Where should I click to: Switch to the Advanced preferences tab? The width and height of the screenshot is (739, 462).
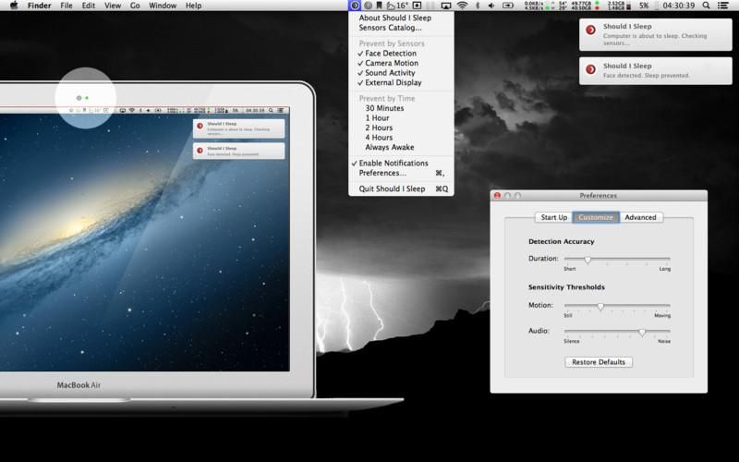pyautogui.click(x=640, y=217)
